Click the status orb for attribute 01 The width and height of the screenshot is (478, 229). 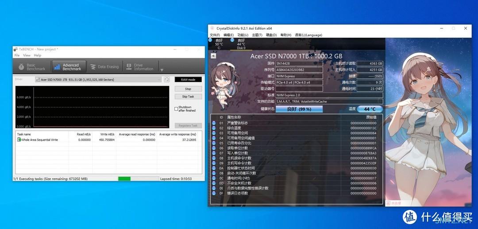click(x=214, y=123)
